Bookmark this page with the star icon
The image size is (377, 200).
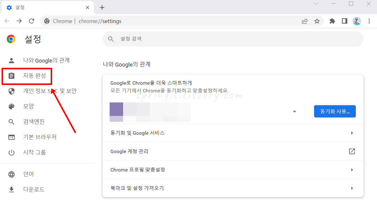pyautogui.click(x=317, y=21)
